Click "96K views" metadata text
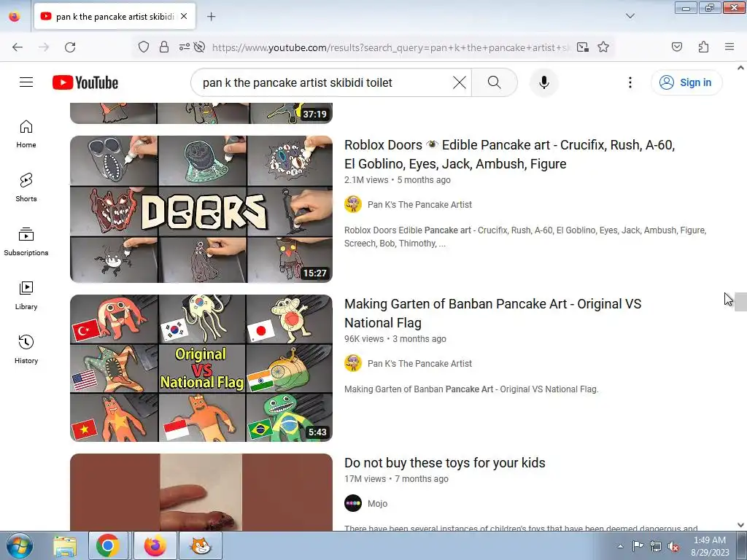747x560 pixels. 364,339
